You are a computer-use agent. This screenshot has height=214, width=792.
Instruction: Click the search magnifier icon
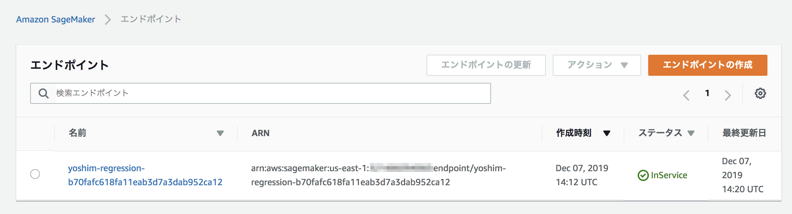click(x=43, y=93)
